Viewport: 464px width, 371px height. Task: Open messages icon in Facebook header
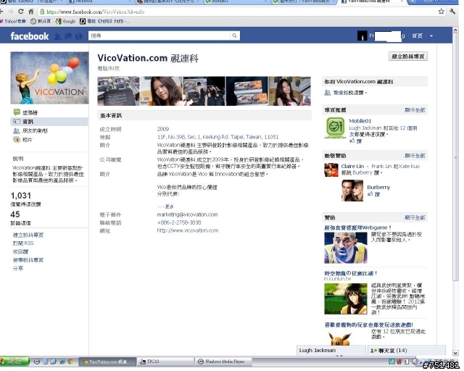point(68,36)
